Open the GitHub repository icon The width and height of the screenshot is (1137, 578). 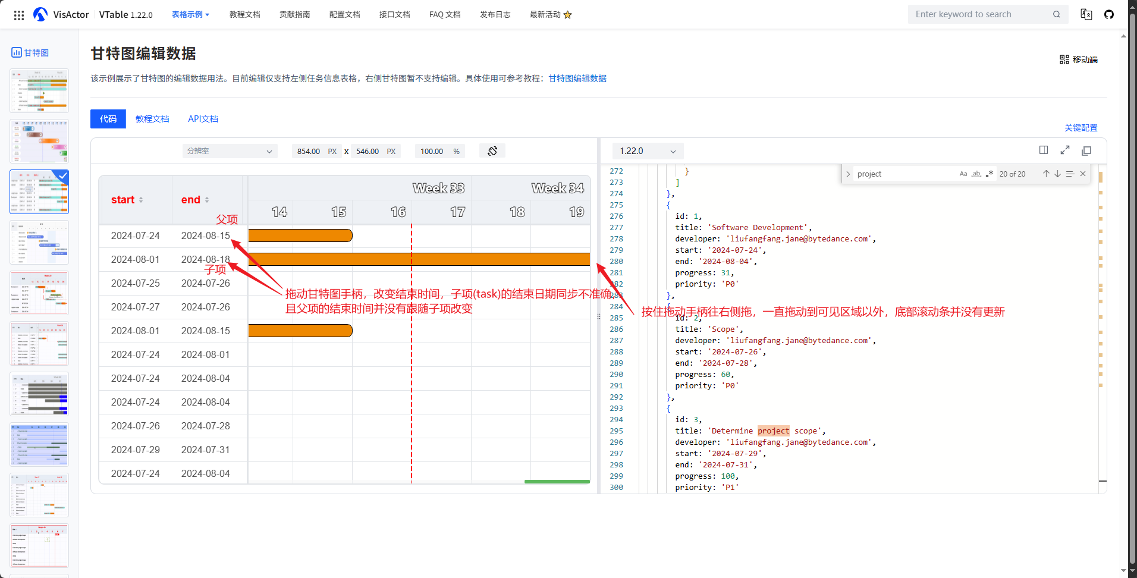coord(1109,14)
